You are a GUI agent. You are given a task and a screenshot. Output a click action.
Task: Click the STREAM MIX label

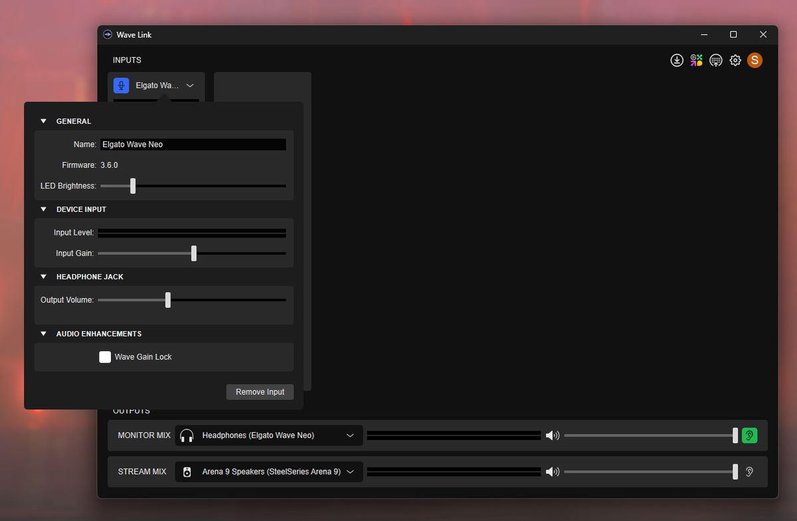[142, 472]
